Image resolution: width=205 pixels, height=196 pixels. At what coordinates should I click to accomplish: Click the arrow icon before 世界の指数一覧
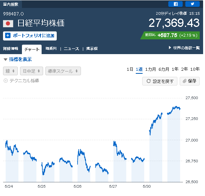click(x=170, y=48)
